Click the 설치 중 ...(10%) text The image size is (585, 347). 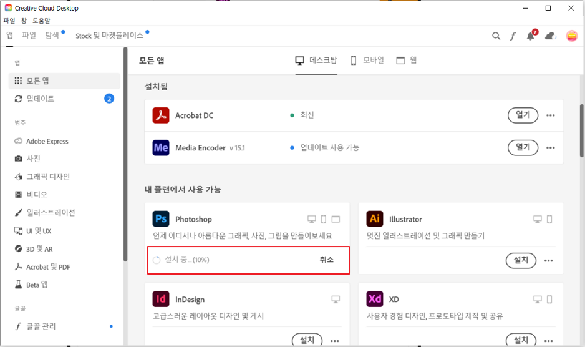point(187,260)
